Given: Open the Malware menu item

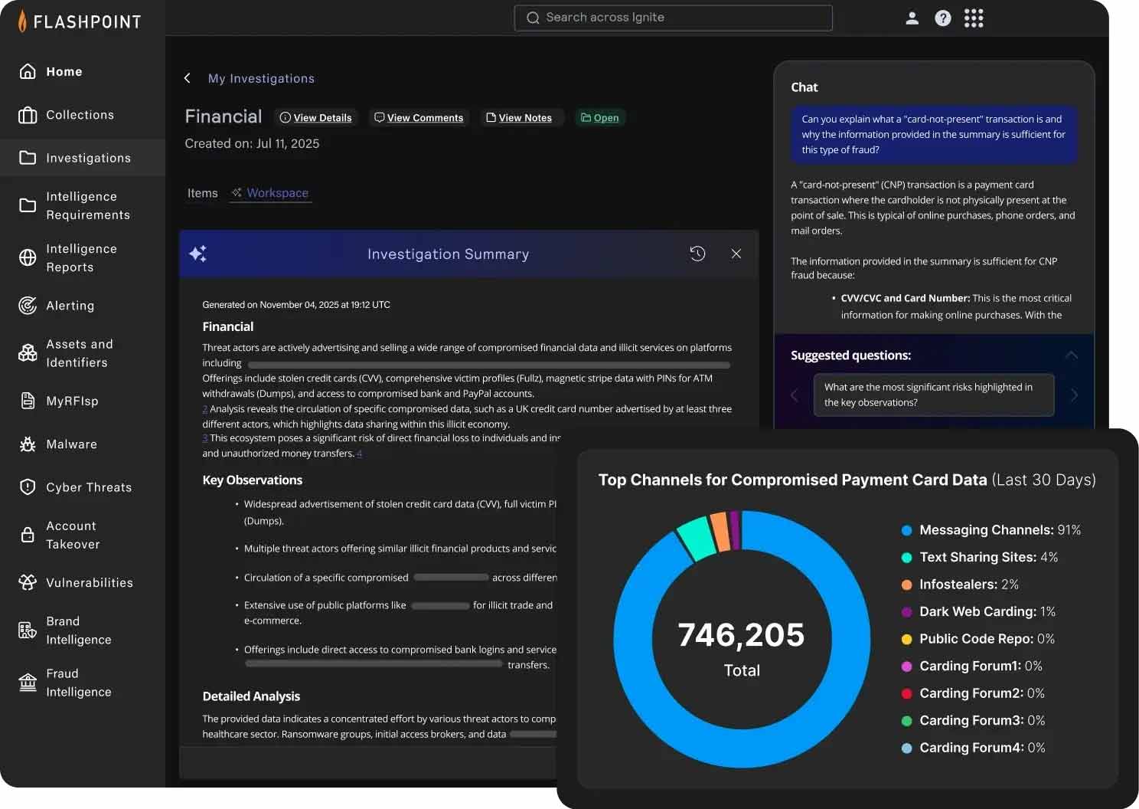Looking at the screenshot, I should point(71,444).
